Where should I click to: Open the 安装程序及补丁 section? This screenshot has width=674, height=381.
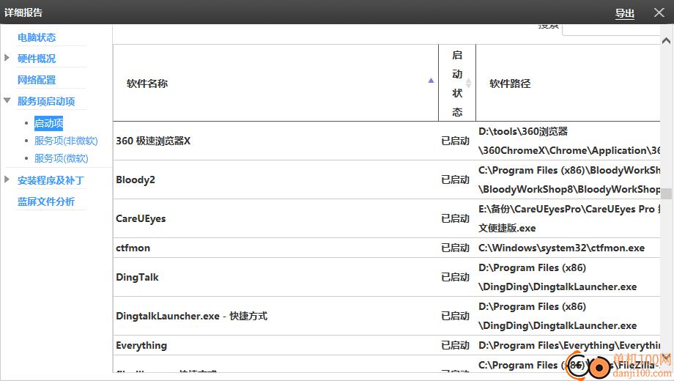click(x=51, y=181)
